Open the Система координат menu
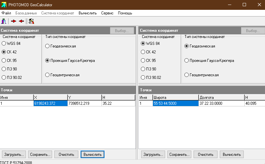 (58, 13)
